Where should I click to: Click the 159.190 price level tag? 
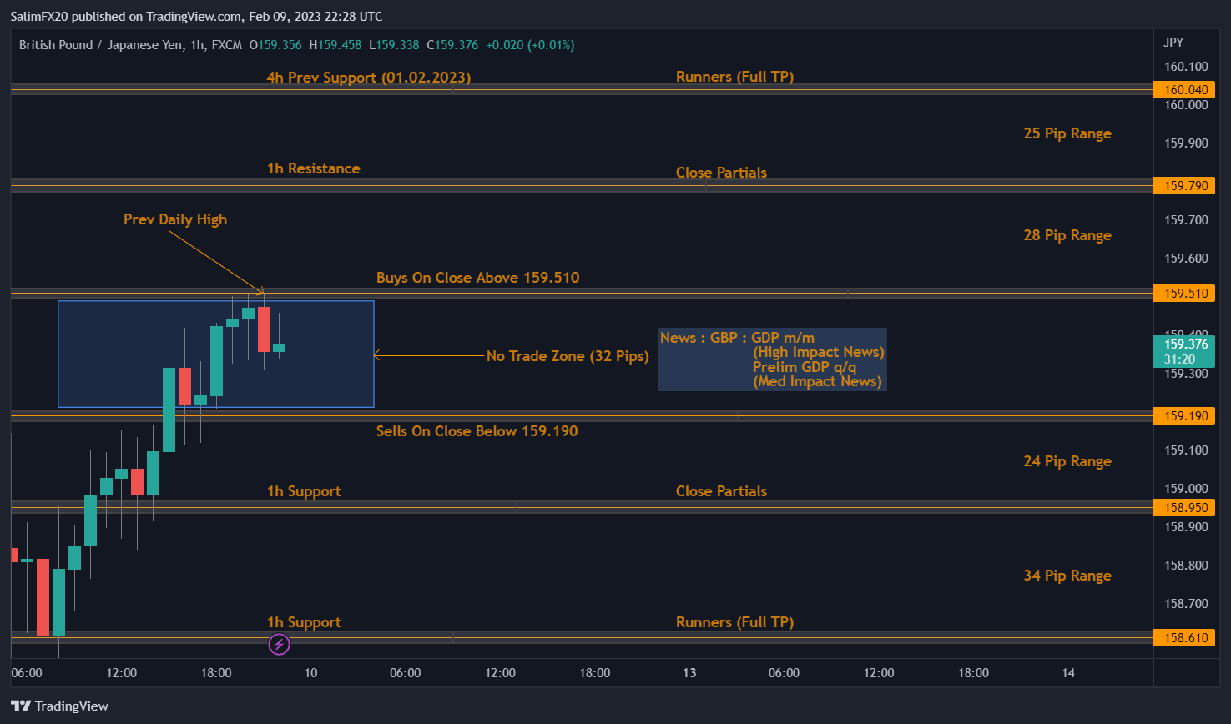(x=1184, y=416)
